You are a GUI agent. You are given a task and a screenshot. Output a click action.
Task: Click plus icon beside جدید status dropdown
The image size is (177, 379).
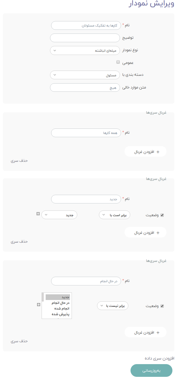38,214
